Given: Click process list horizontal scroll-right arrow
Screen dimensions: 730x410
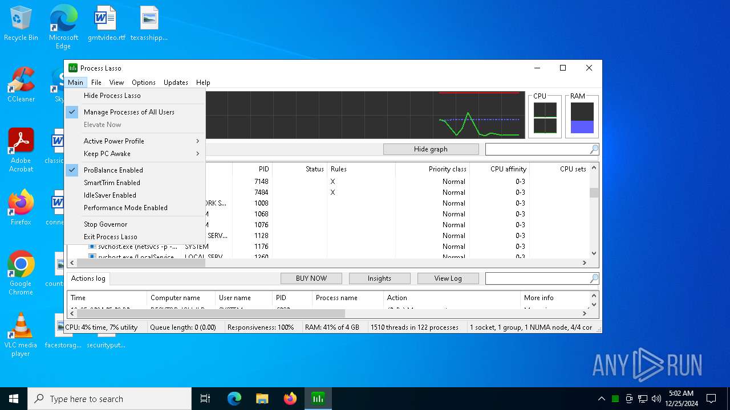Looking at the screenshot, I should click(584, 263).
